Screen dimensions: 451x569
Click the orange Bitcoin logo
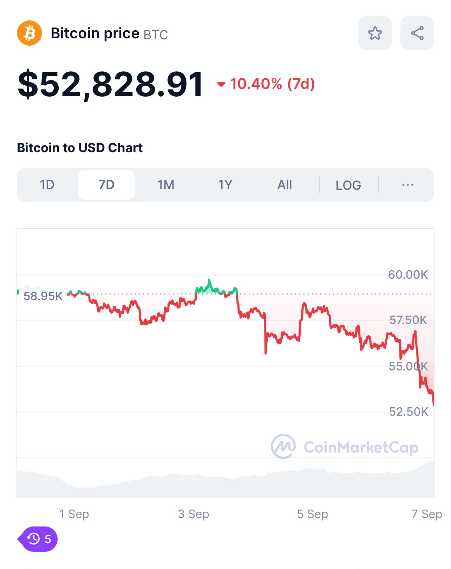(30, 33)
